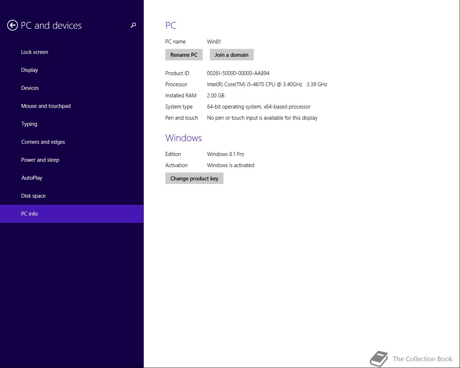The height and width of the screenshot is (368, 460).
Task: Open the Devices section
Action: pos(72,88)
